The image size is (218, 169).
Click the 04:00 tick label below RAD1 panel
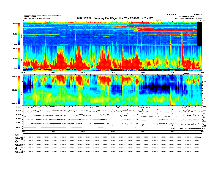click(53, 73)
